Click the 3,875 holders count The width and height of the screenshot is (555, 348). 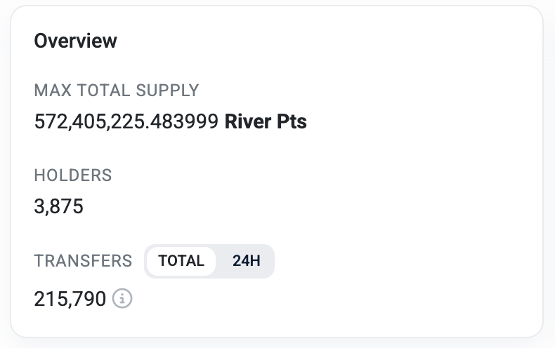point(58,207)
